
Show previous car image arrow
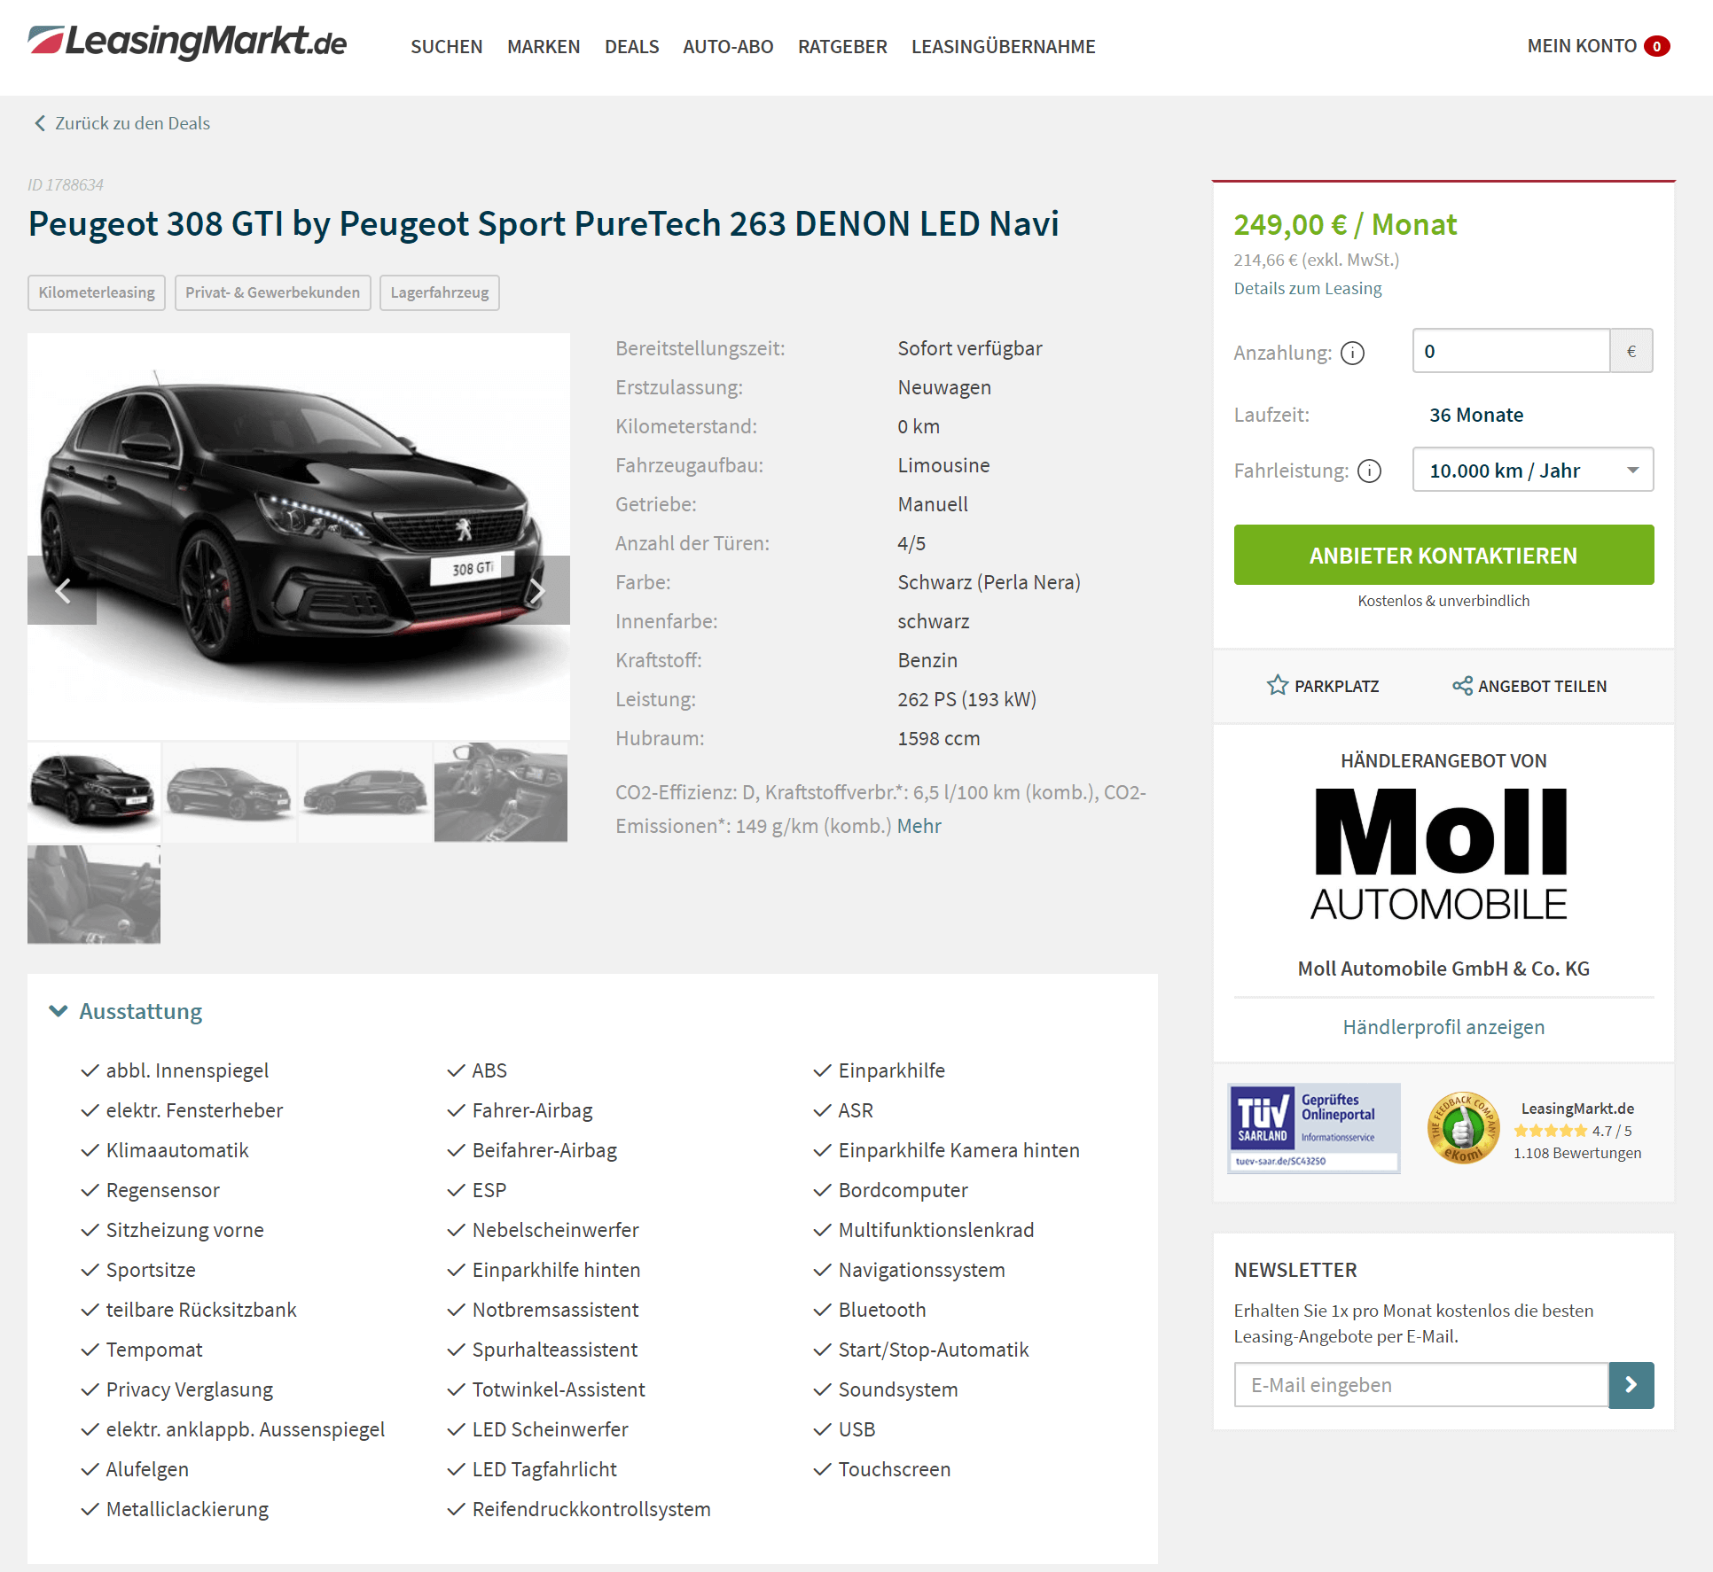[x=62, y=590]
